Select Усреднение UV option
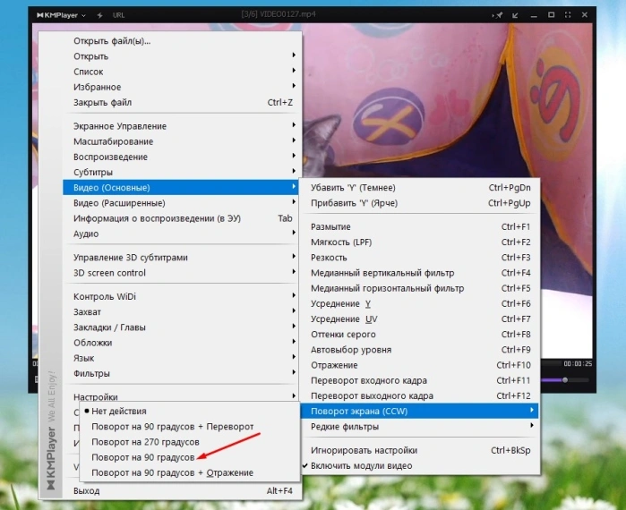 420,319
